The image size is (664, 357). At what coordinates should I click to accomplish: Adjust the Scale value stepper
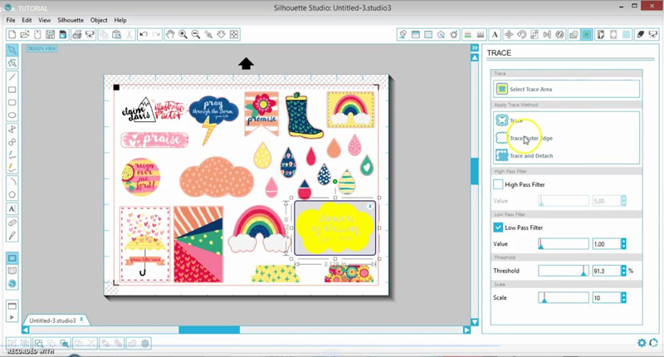(623, 298)
